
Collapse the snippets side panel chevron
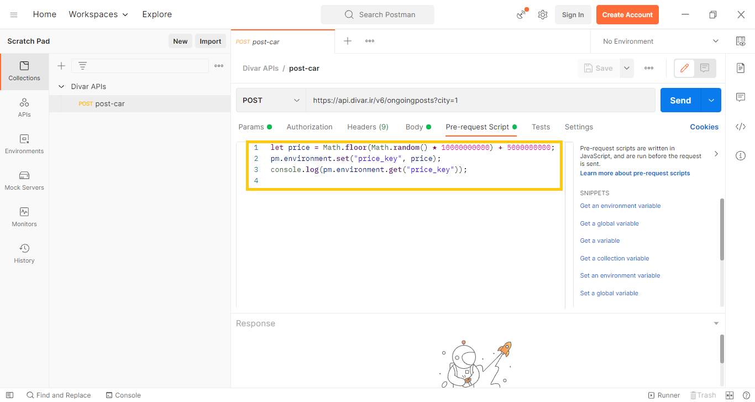(716, 154)
